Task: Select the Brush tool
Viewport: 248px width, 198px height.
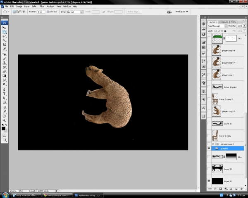Action: click(4, 59)
